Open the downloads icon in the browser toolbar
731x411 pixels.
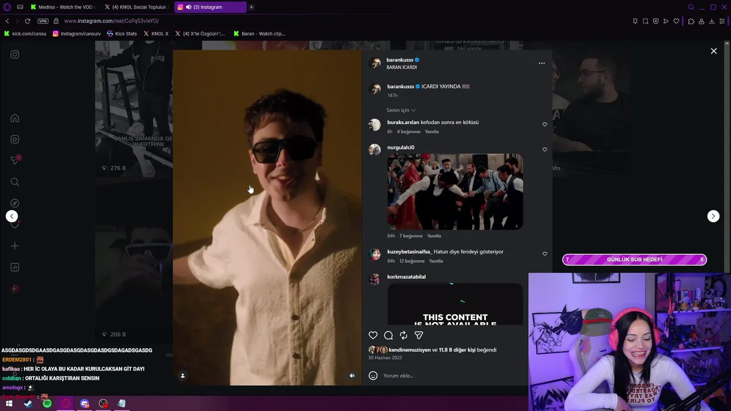point(712,21)
